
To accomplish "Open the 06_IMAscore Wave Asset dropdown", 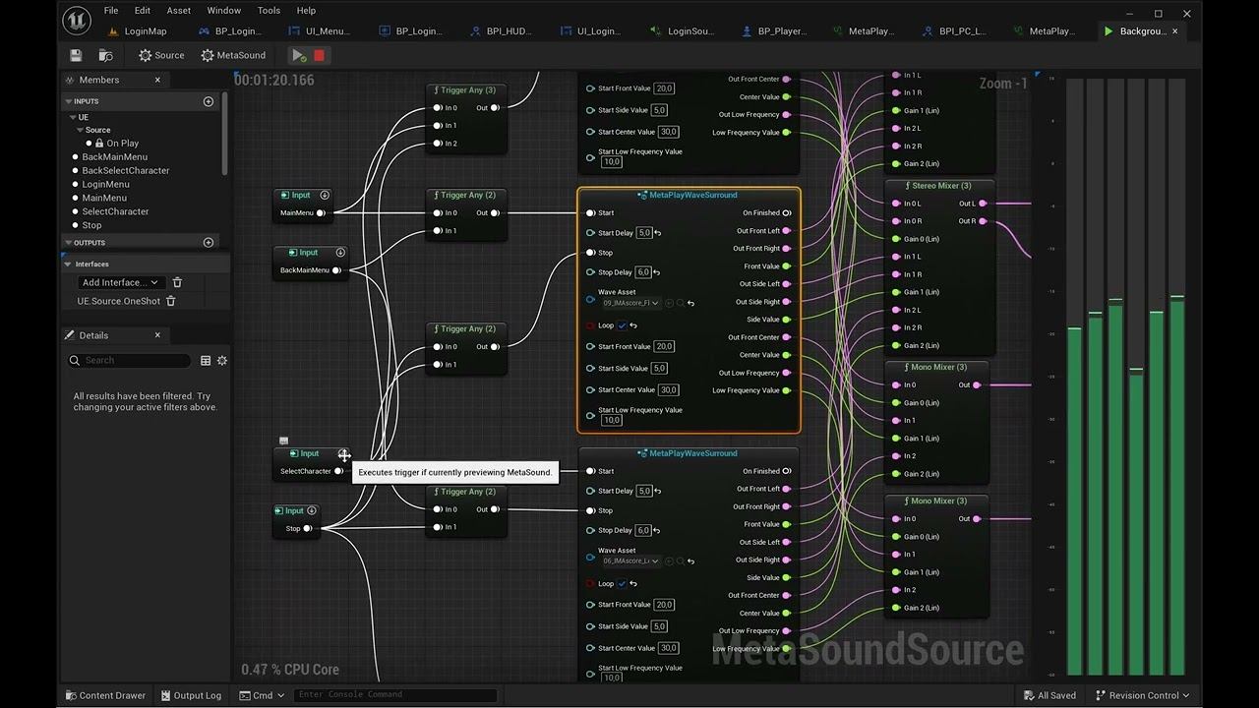I will 630,560.
